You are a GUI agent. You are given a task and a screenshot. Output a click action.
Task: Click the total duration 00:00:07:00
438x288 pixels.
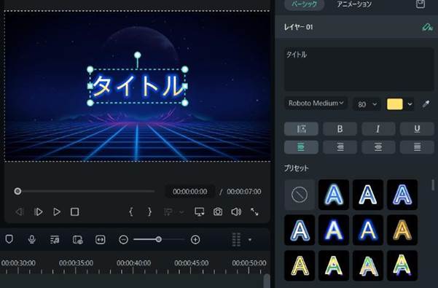pos(244,192)
